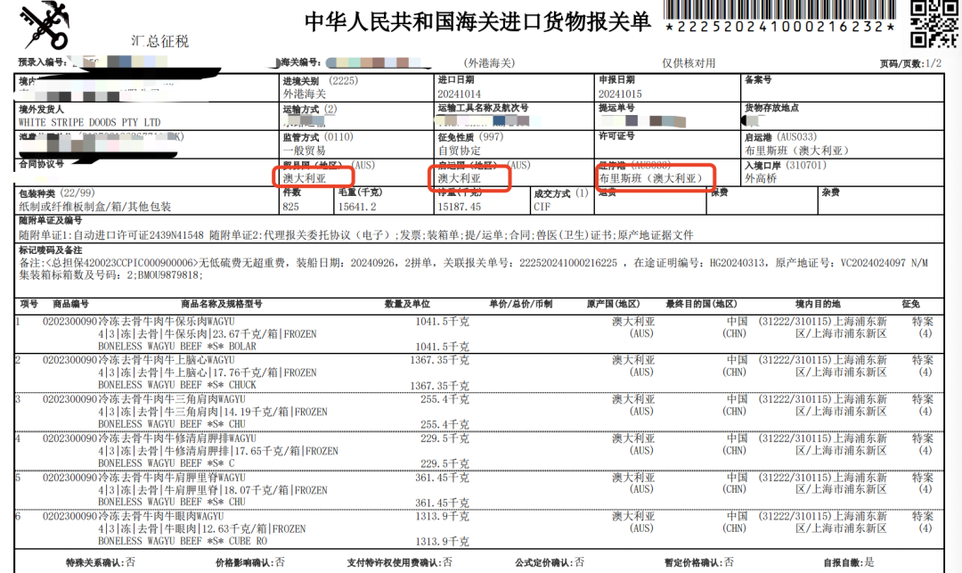Select import date value 20241014
The width and height of the screenshot is (962, 573).
click(459, 94)
